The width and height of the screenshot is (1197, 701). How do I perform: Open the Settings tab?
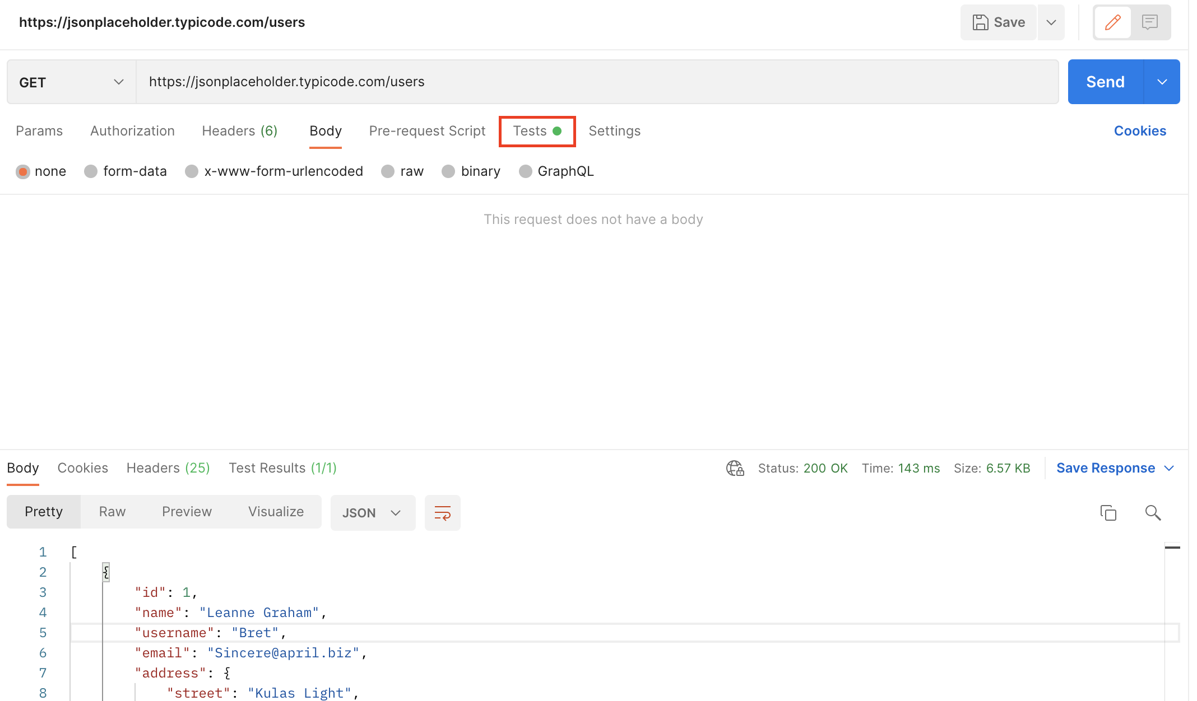click(614, 131)
